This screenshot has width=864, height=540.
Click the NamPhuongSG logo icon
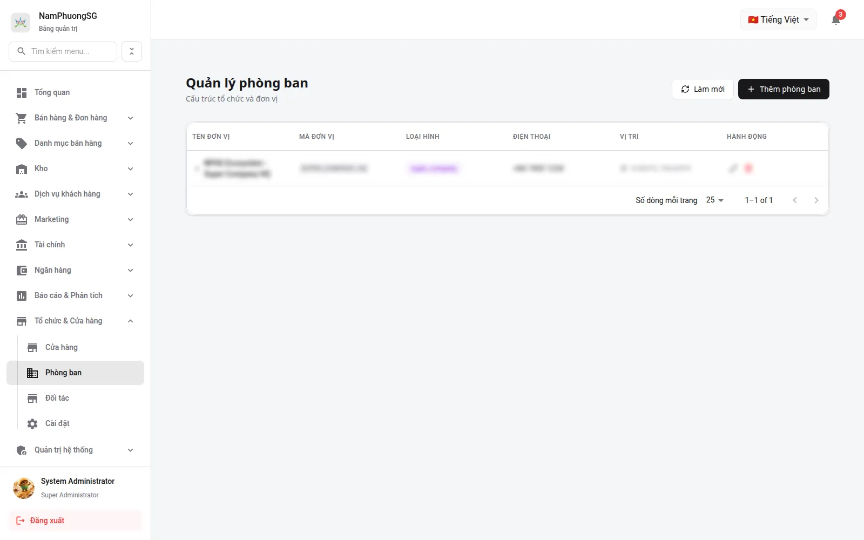21,22
